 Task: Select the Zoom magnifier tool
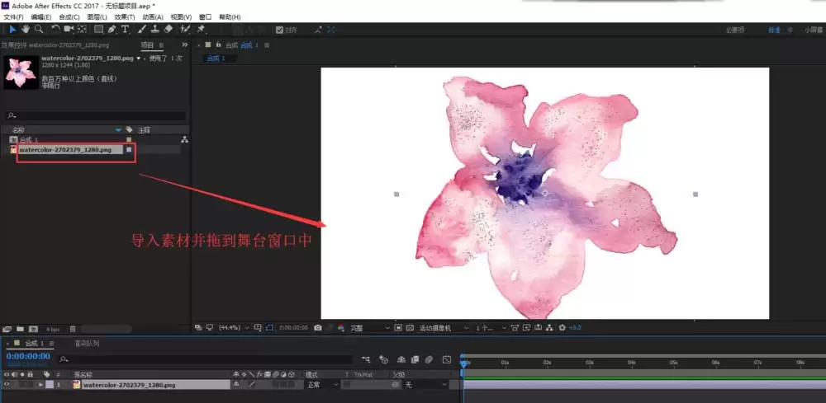point(39,30)
